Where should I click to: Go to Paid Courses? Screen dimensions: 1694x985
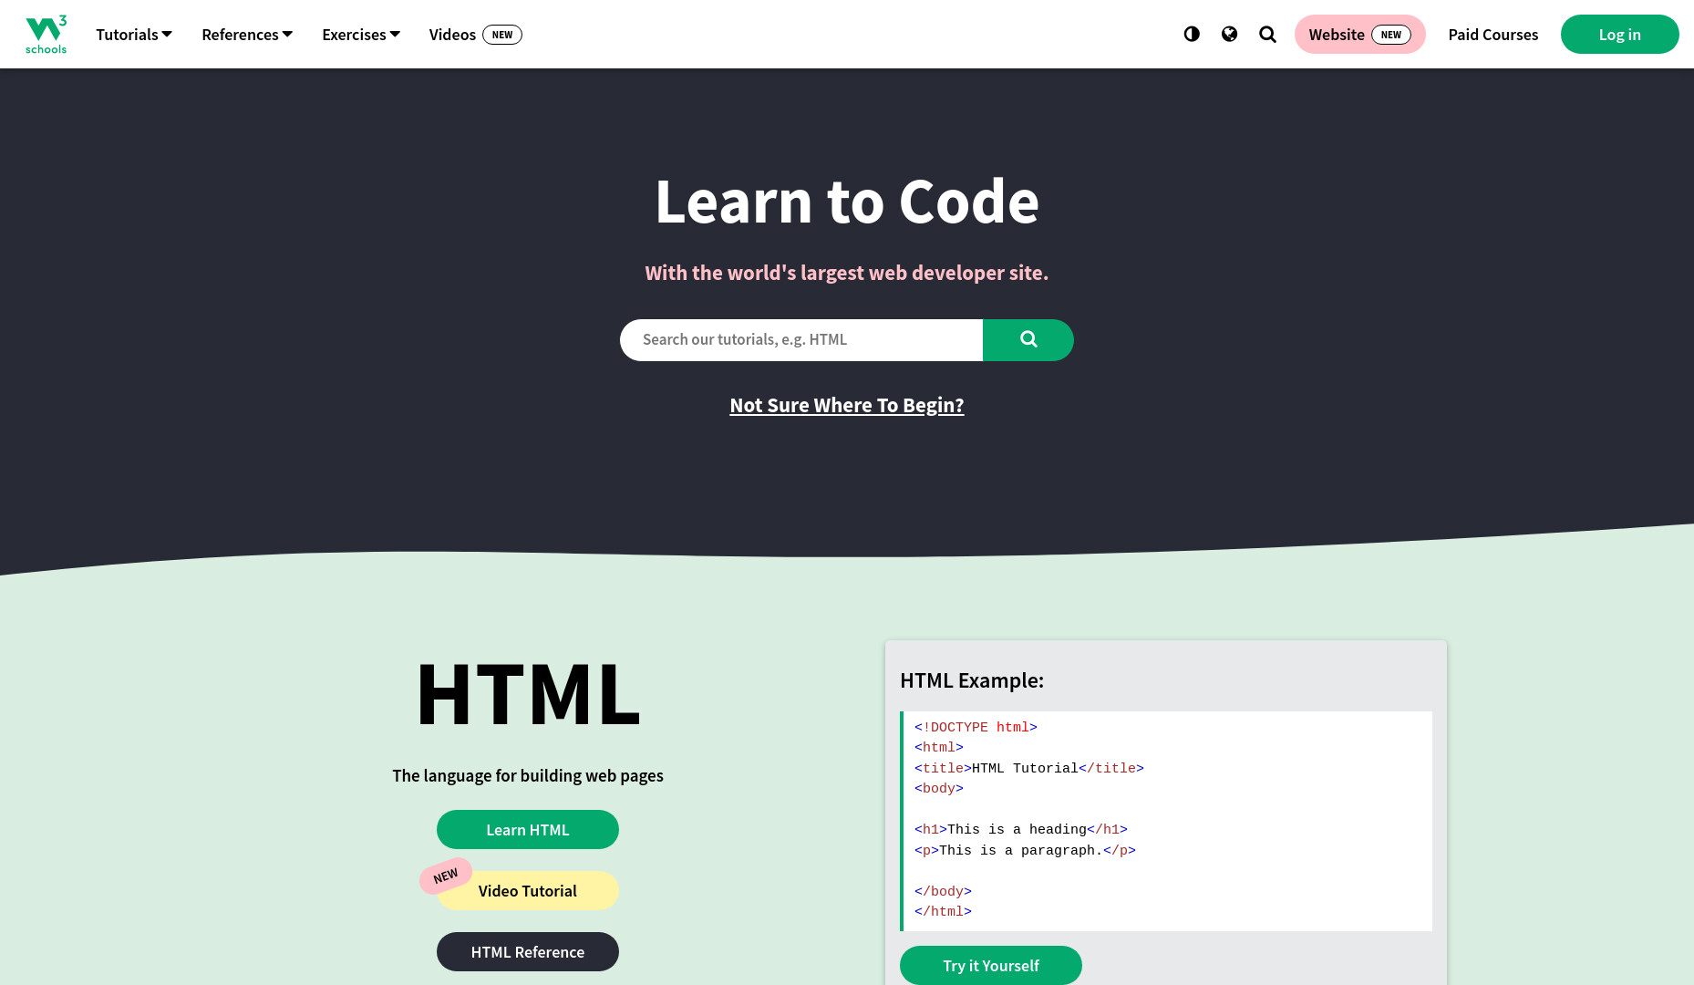[x=1493, y=35]
